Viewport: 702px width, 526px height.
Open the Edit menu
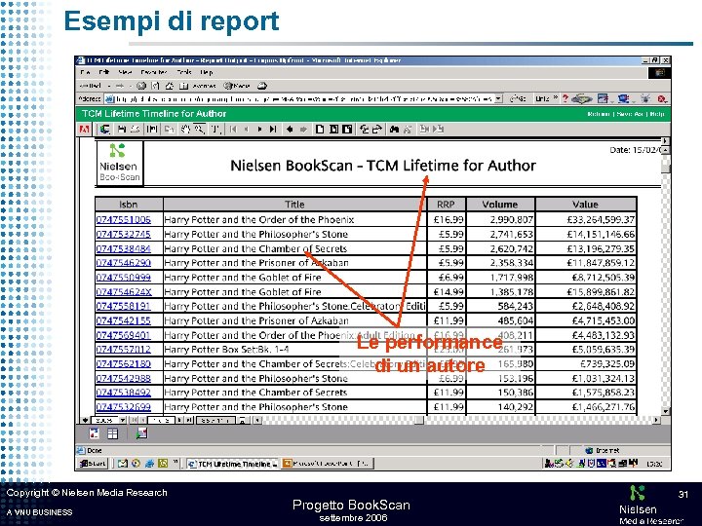pos(104,72)
